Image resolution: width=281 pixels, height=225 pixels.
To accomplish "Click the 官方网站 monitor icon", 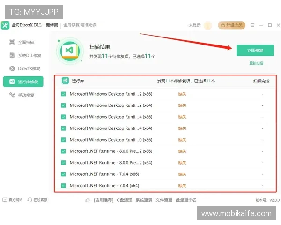I will pos(5,200).
